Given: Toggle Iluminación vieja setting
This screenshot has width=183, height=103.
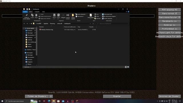Looking at the screenshot, I should [170, 36].
